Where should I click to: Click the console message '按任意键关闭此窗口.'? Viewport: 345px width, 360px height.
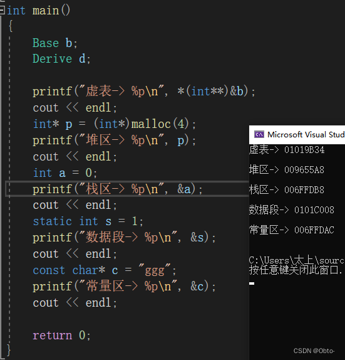tap(296, 270)
